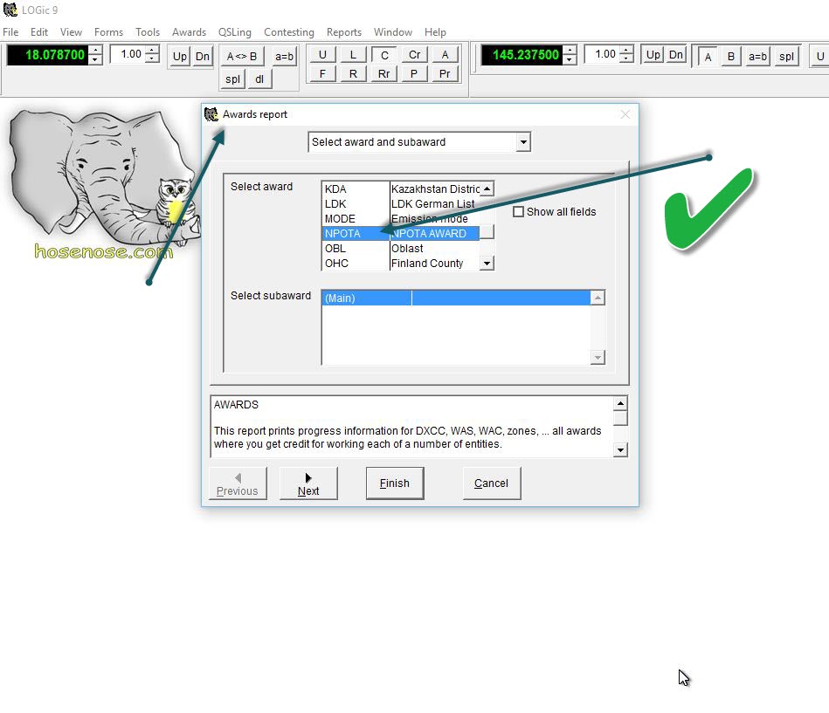Select VFO A on the right radio

point(708,57)
